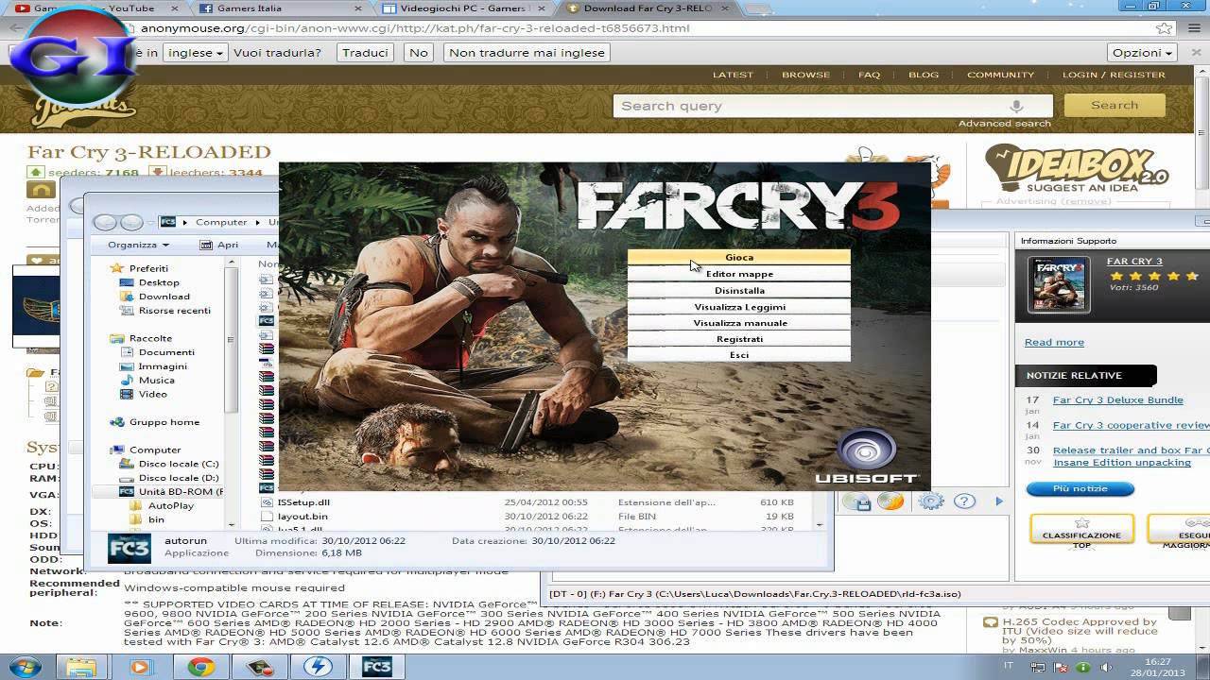Click Read more link in Daemon Tools panel

(1054, 343)
